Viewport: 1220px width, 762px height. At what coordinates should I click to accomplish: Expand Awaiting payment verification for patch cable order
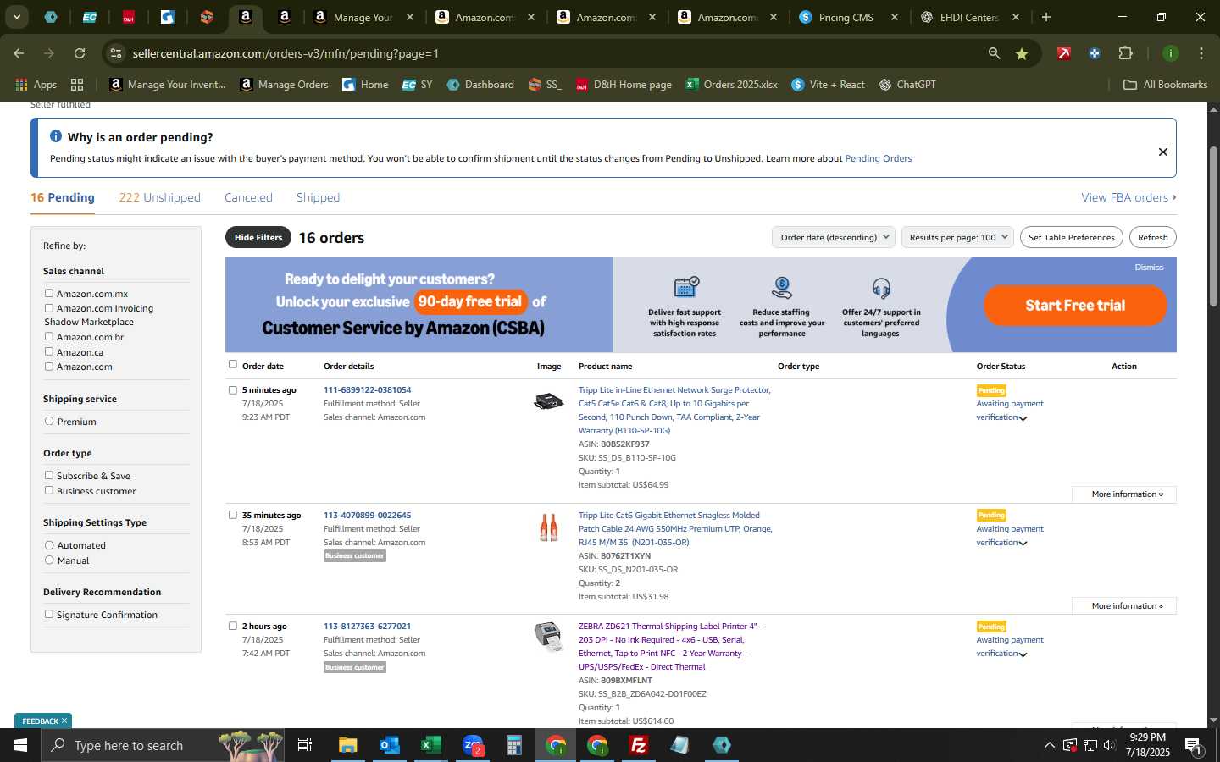[1023, 544]
